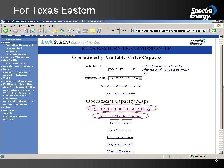Open the Gas City to Berne link
This screenshot has height=168, width=224.
120,130
